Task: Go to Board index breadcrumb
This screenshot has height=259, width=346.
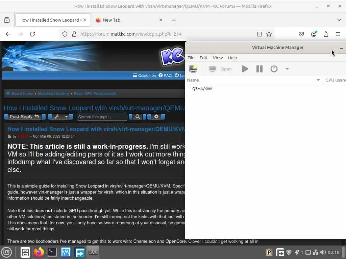Action: click(20, 94)
